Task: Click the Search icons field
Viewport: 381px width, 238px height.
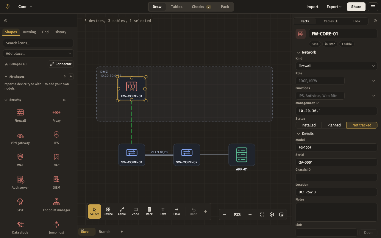Action: click(x=38, y=43)
